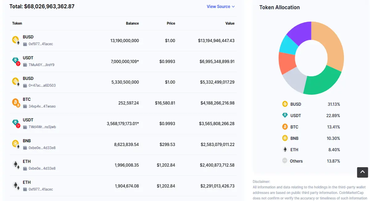Click BTC price $16,580.81
This screenshot has height=201, width=370.
pyautogui.click(x=165, y=103)
